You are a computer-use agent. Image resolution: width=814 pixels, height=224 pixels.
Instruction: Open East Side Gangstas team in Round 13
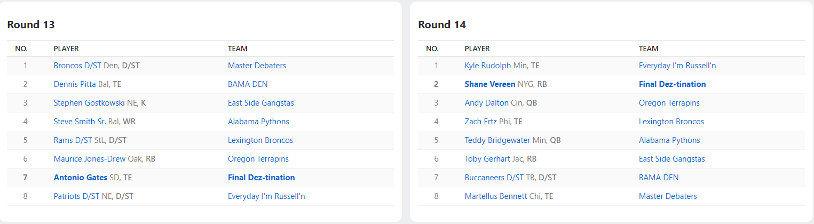[260, 103]
